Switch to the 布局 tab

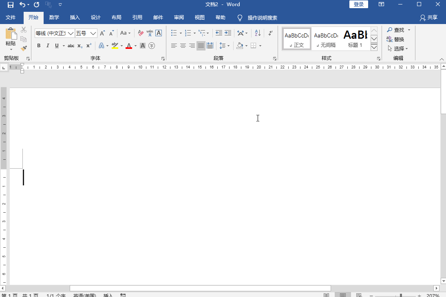click(116, 18)
